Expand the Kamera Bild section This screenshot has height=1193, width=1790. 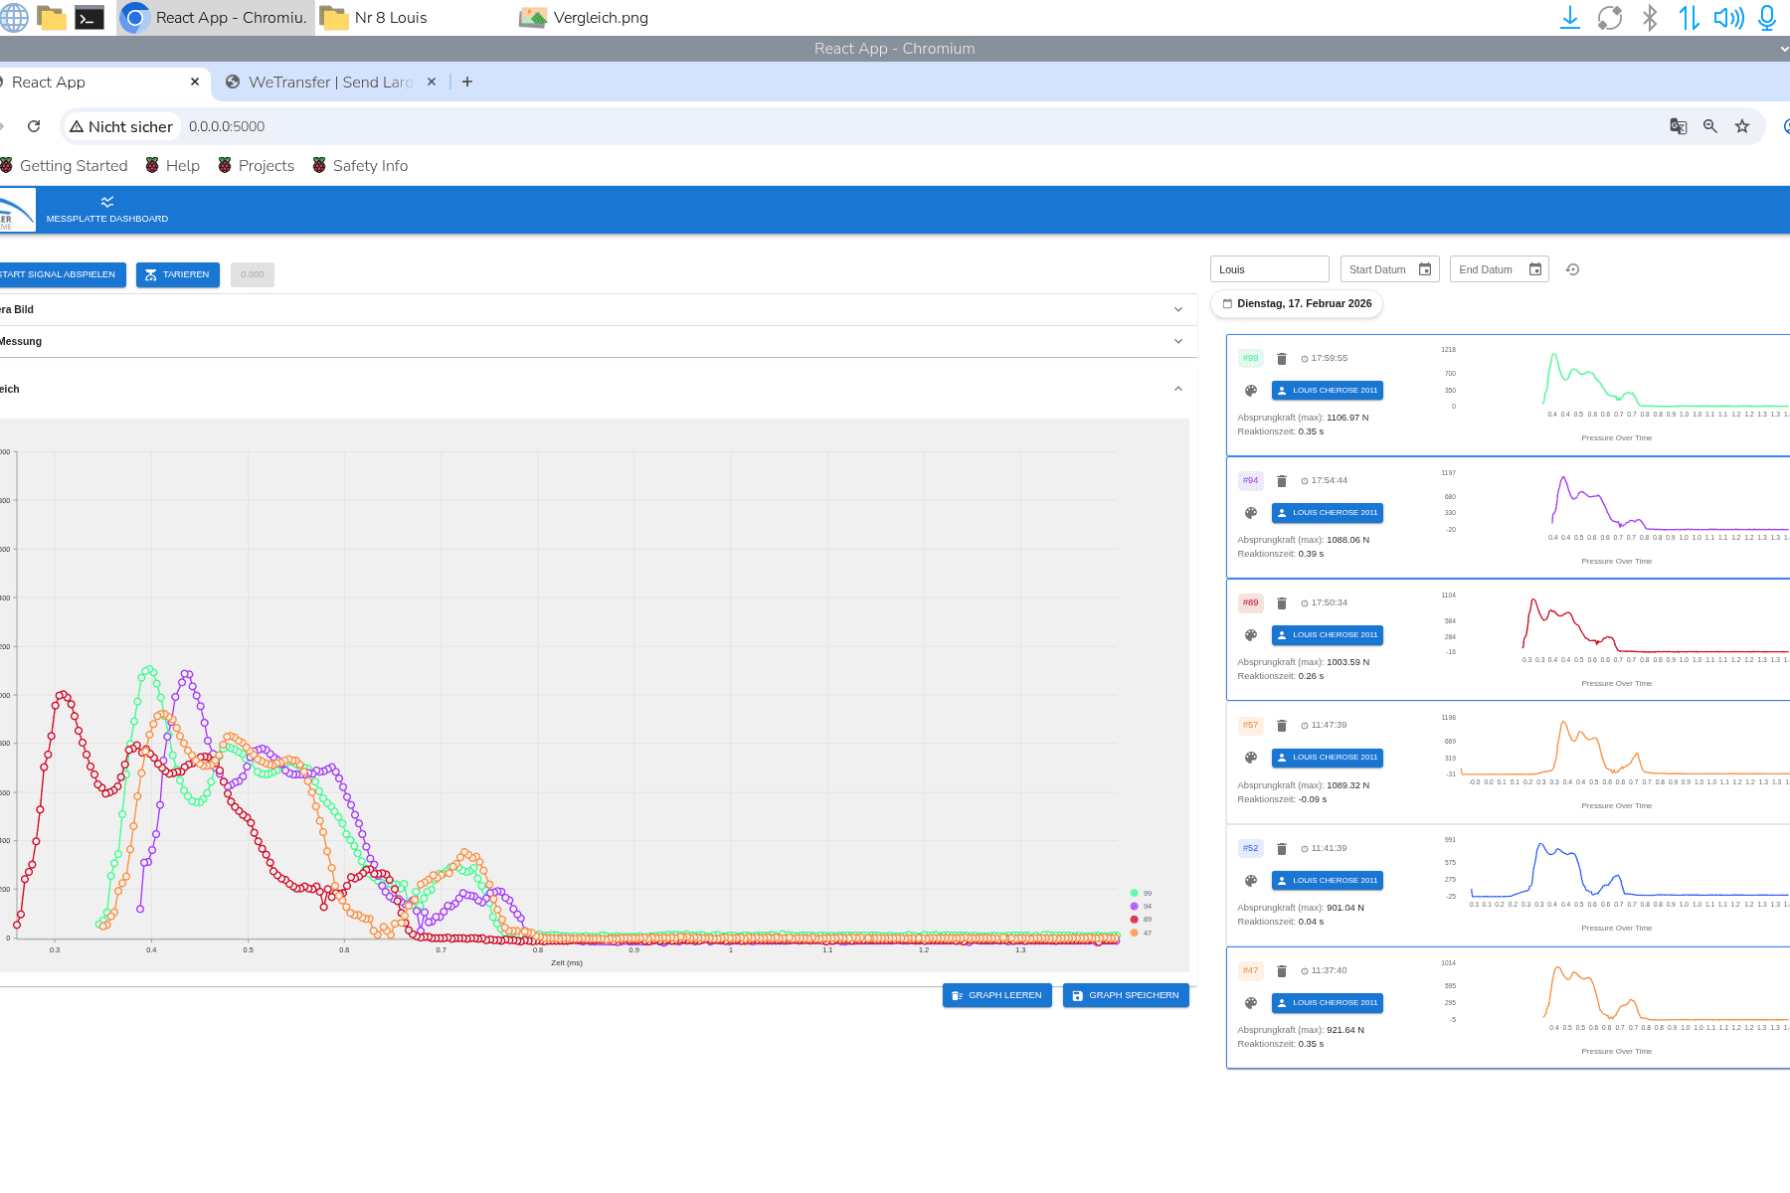coord(1178,309)
